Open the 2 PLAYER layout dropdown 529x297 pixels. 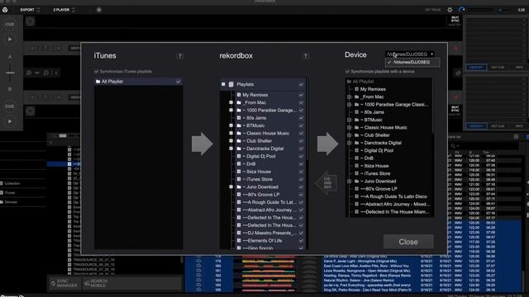coord(64,10)
